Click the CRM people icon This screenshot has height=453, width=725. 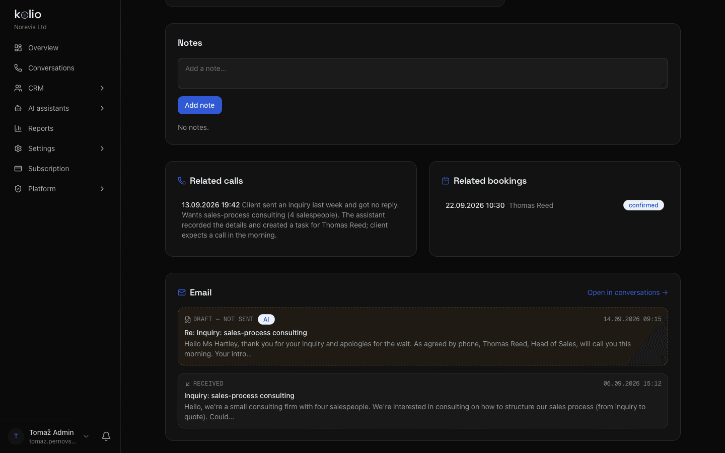(x=18, y=88)
